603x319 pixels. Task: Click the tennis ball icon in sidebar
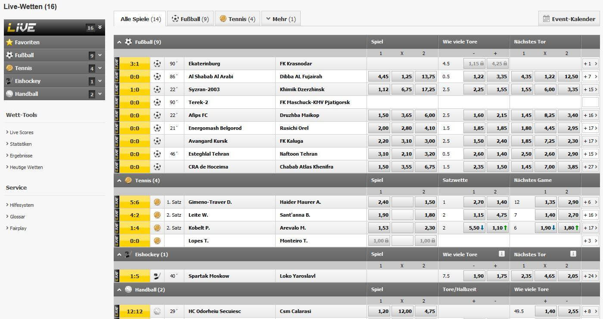coord(9,68)
